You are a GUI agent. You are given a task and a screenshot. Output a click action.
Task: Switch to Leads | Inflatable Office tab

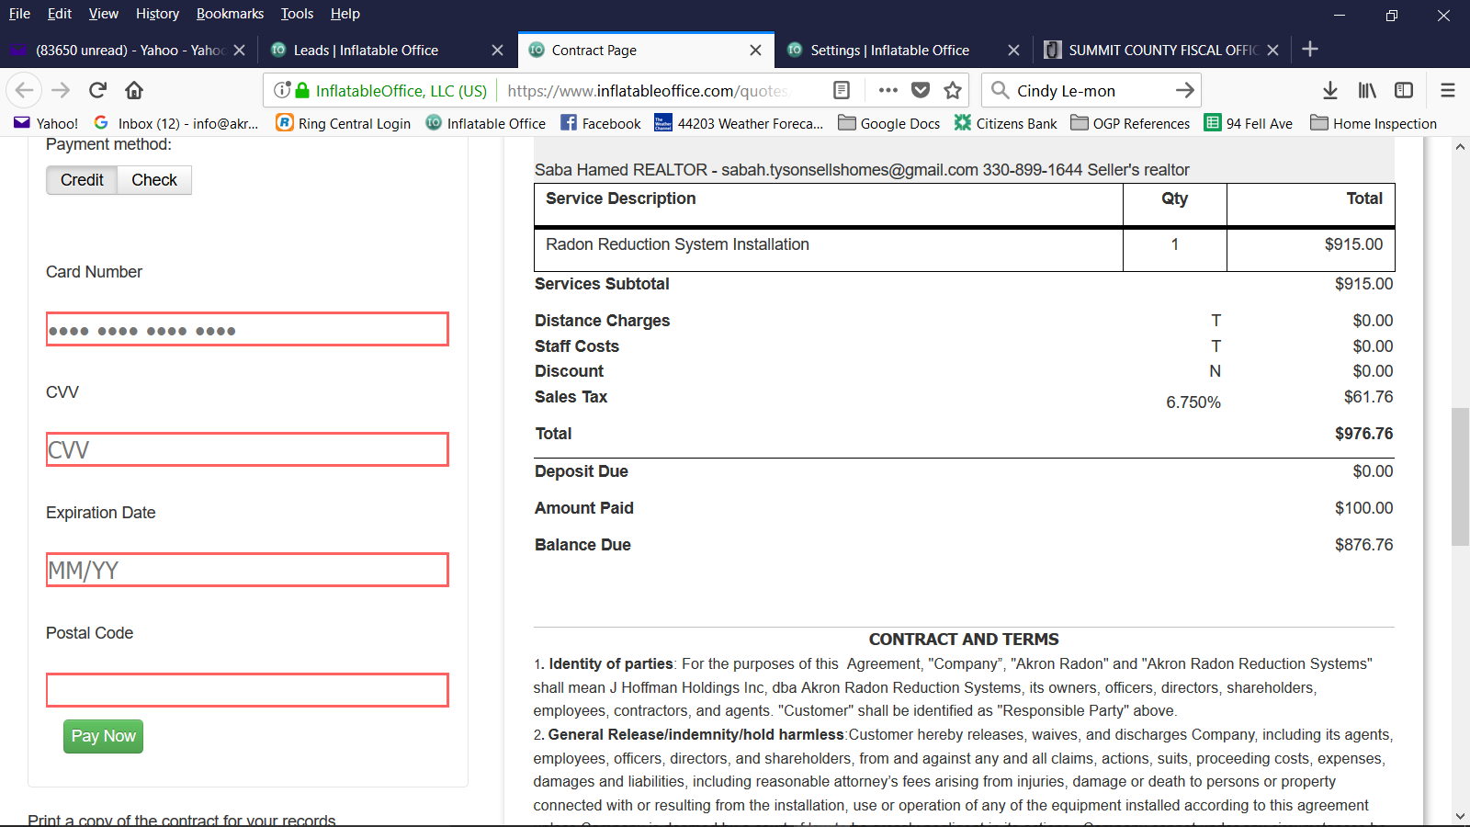pyautogui.click(x=366, y=51)
